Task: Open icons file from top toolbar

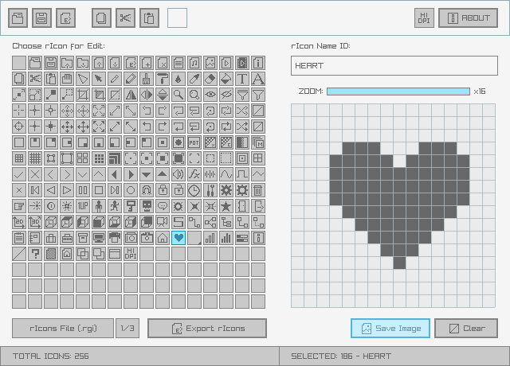Action: tap(18, 18)
